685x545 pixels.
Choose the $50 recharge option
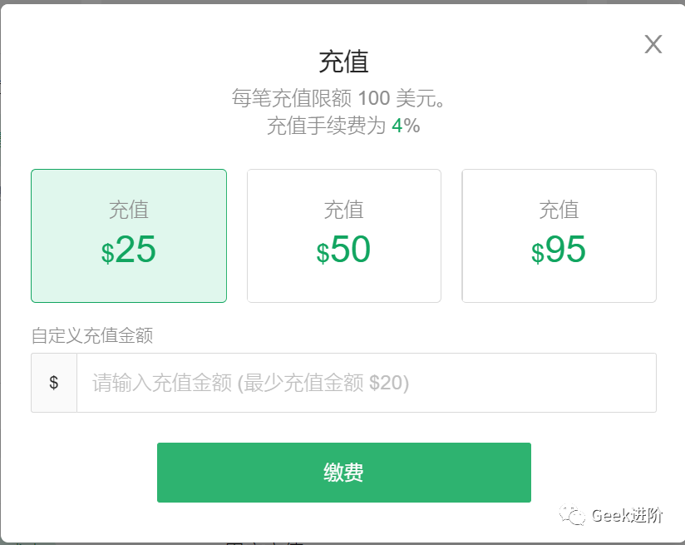(x=343, y=235)
